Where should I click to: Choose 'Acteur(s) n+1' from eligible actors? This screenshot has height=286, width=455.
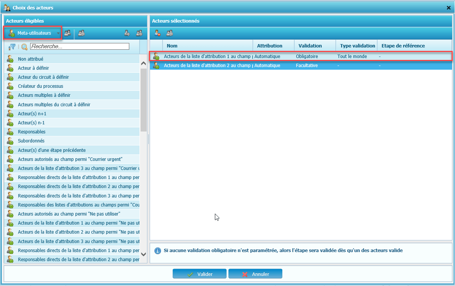32,113
